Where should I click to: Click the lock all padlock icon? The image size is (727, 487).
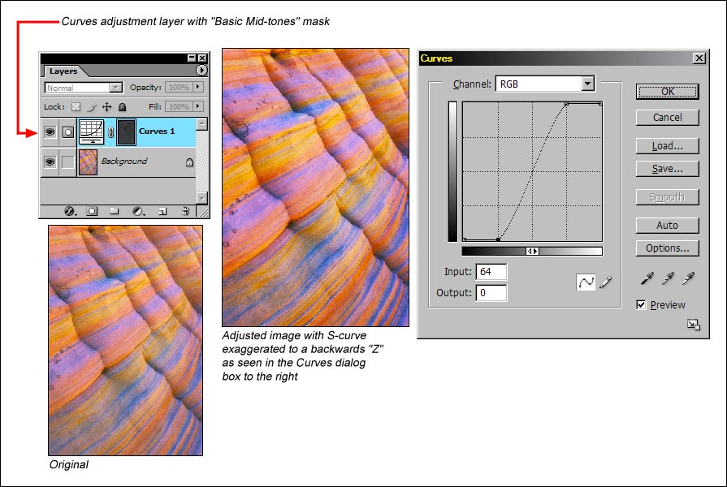pyautogui.click(x=122, y=106)
